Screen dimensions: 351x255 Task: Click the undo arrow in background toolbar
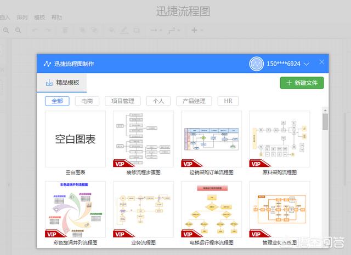pos(35,30)
